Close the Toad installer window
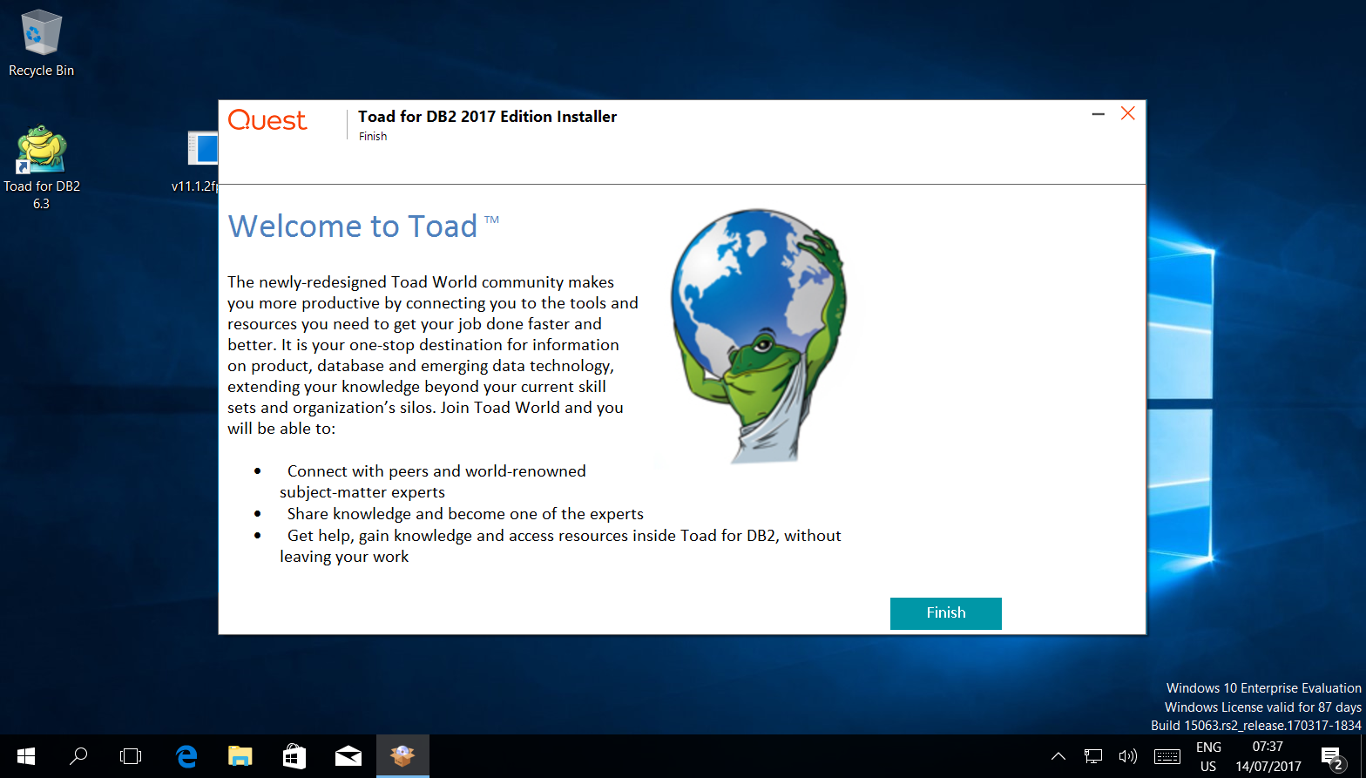 coord(1128,114)
